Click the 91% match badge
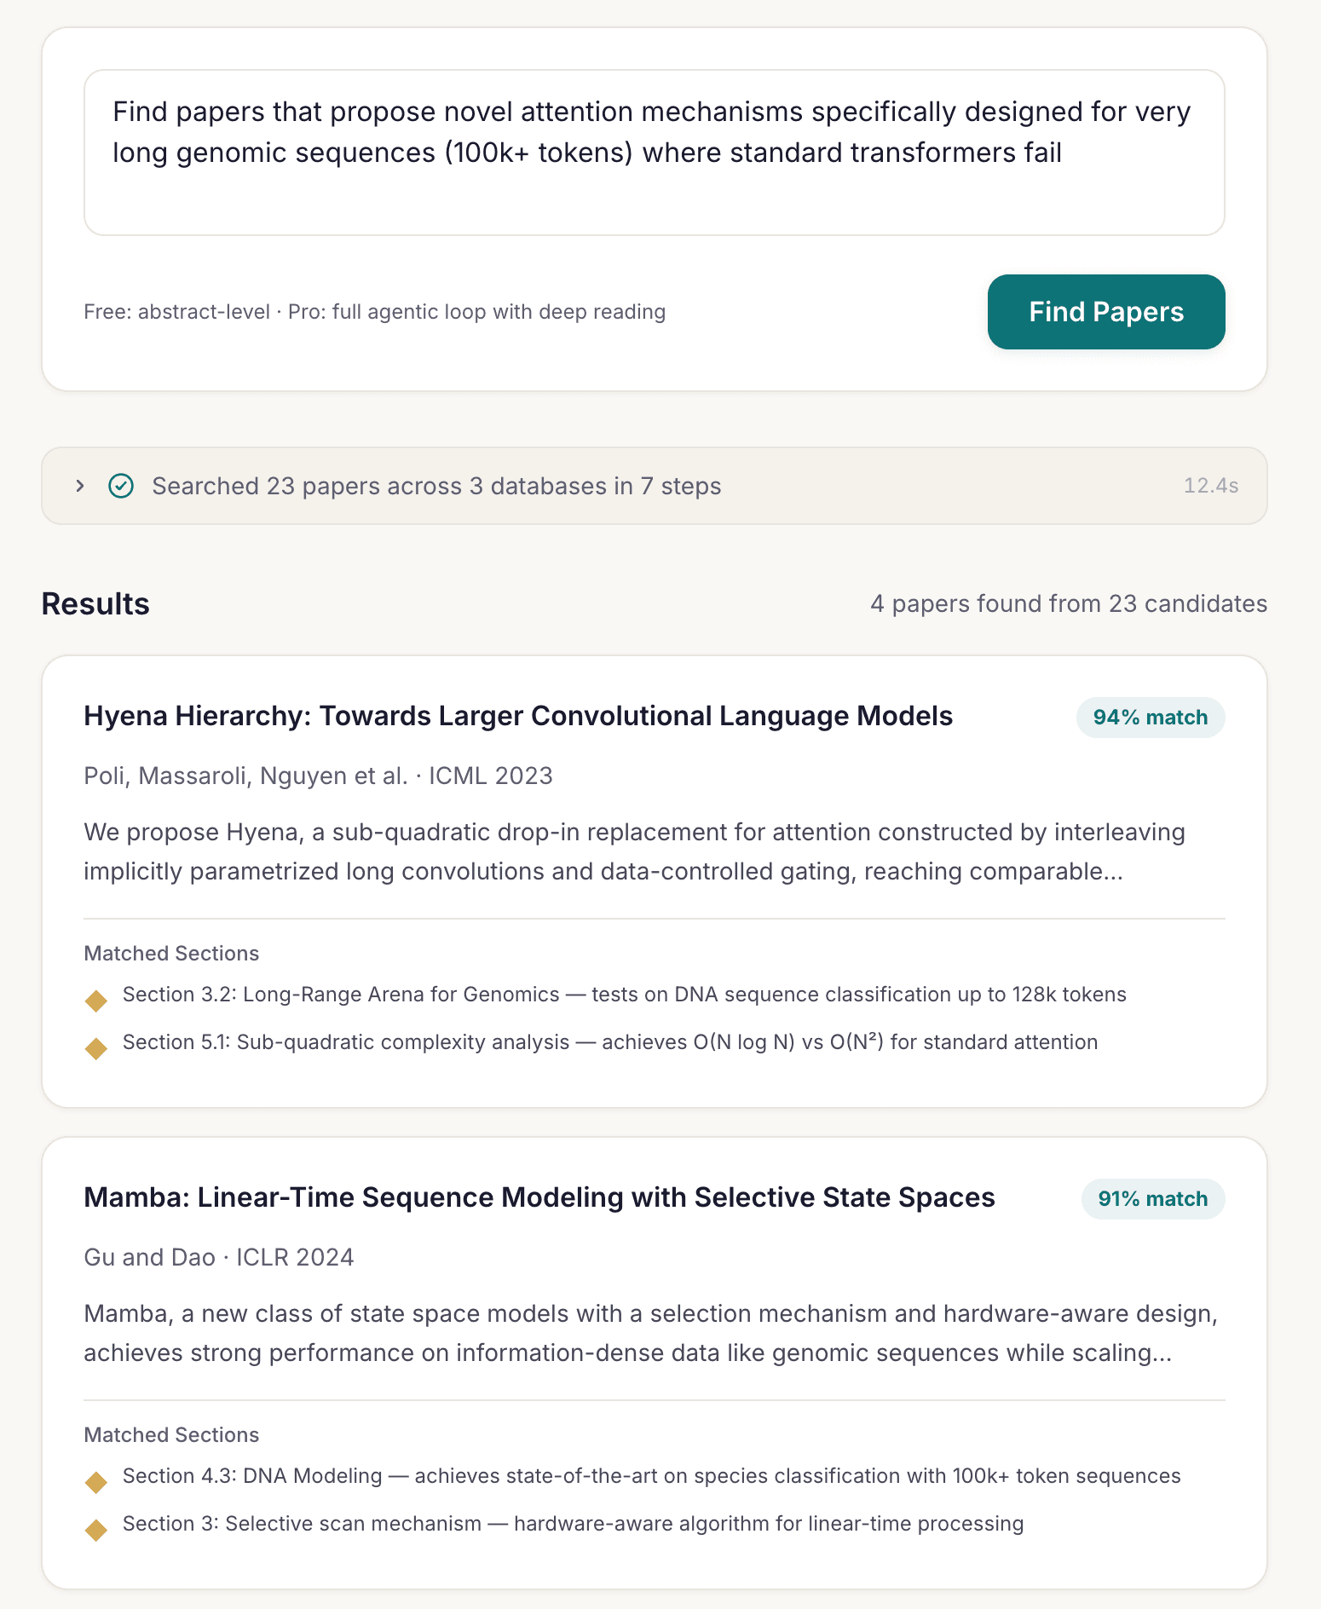This screenshot has height=1609, width=1321. (x=1152, y=1198)
